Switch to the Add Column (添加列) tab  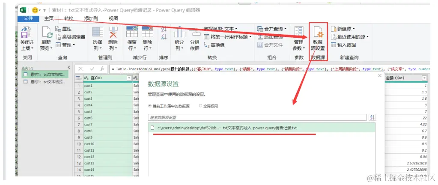pos(91,18)
